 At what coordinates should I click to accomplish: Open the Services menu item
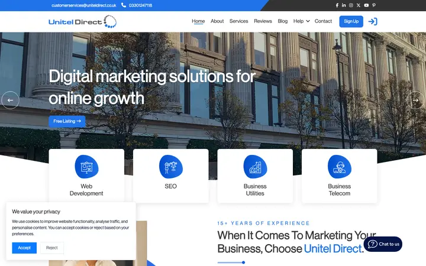[238, 21]
